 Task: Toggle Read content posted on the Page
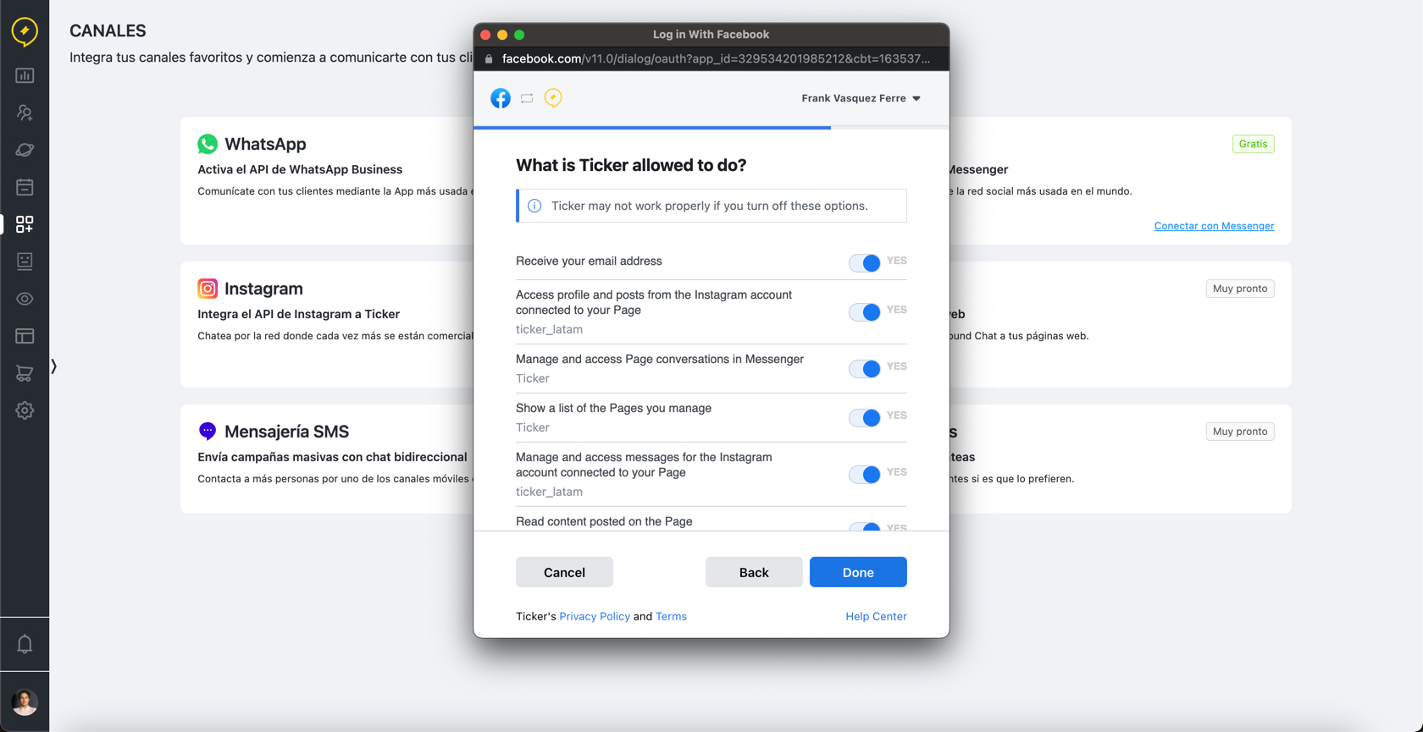pos(865,526)
